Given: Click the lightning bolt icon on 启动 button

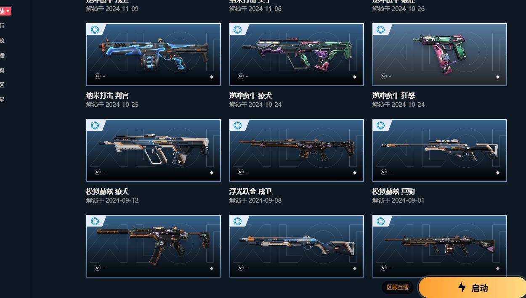Looking at the screenshot, I should pyautogui.click(x=462, y=287).
